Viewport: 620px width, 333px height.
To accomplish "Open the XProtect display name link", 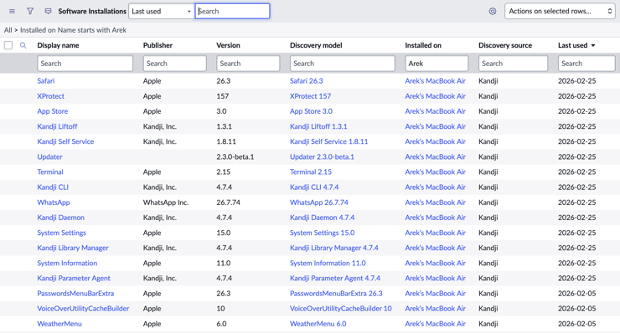I will [50, 96].
